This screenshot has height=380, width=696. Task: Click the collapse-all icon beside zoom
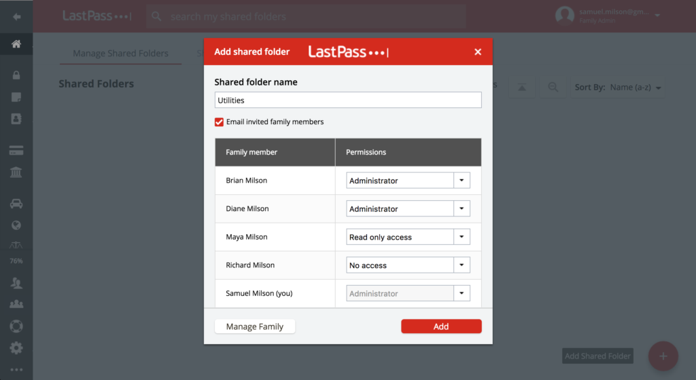(x=522, y=88)
